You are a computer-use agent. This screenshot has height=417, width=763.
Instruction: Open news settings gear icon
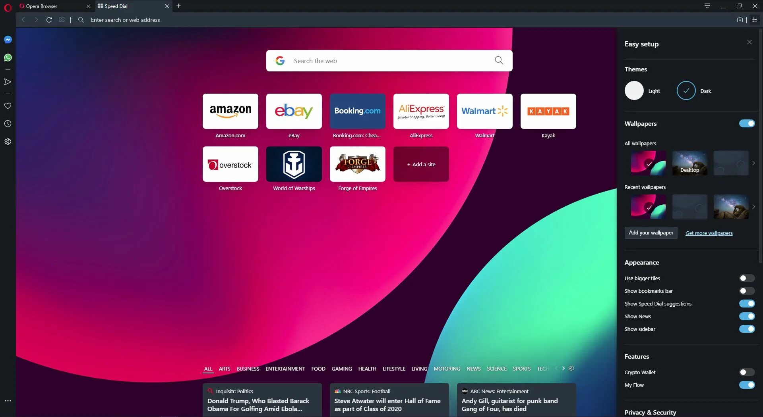[571, 369]
